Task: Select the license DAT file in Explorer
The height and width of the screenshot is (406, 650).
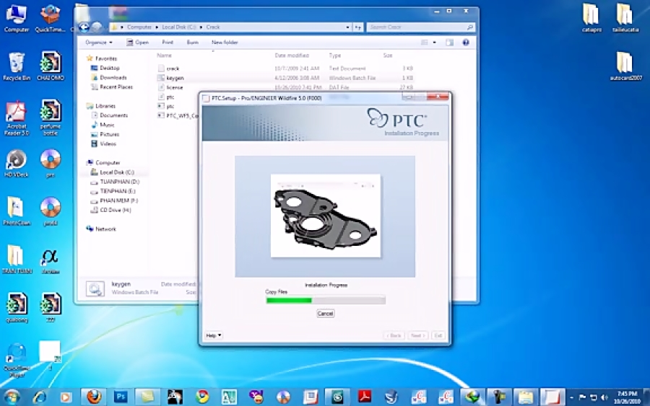Action: [174, 87]
